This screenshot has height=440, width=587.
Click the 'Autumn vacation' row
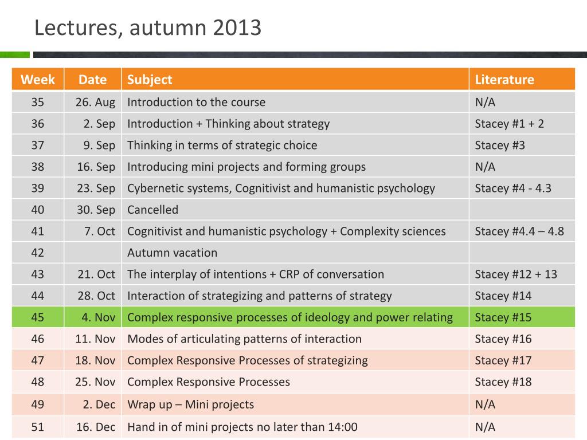[x=293, y=253]
